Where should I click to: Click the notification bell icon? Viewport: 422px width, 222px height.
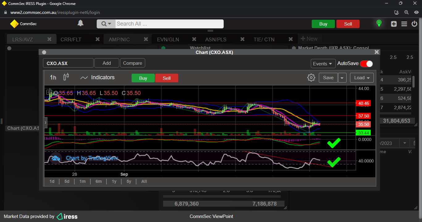click(80, 23)
